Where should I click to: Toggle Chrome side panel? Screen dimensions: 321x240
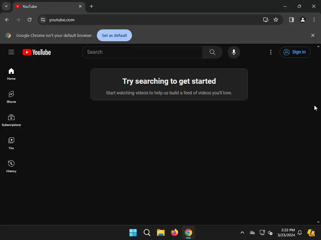[x=291, y=20]
